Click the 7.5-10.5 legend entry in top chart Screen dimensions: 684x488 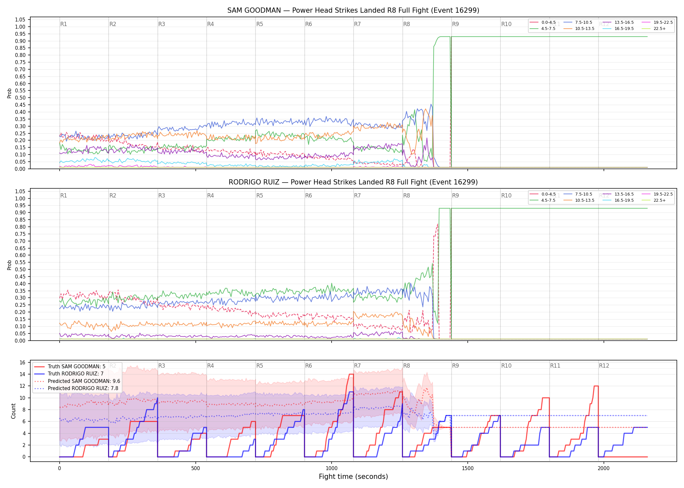click(x=578, y=22)
